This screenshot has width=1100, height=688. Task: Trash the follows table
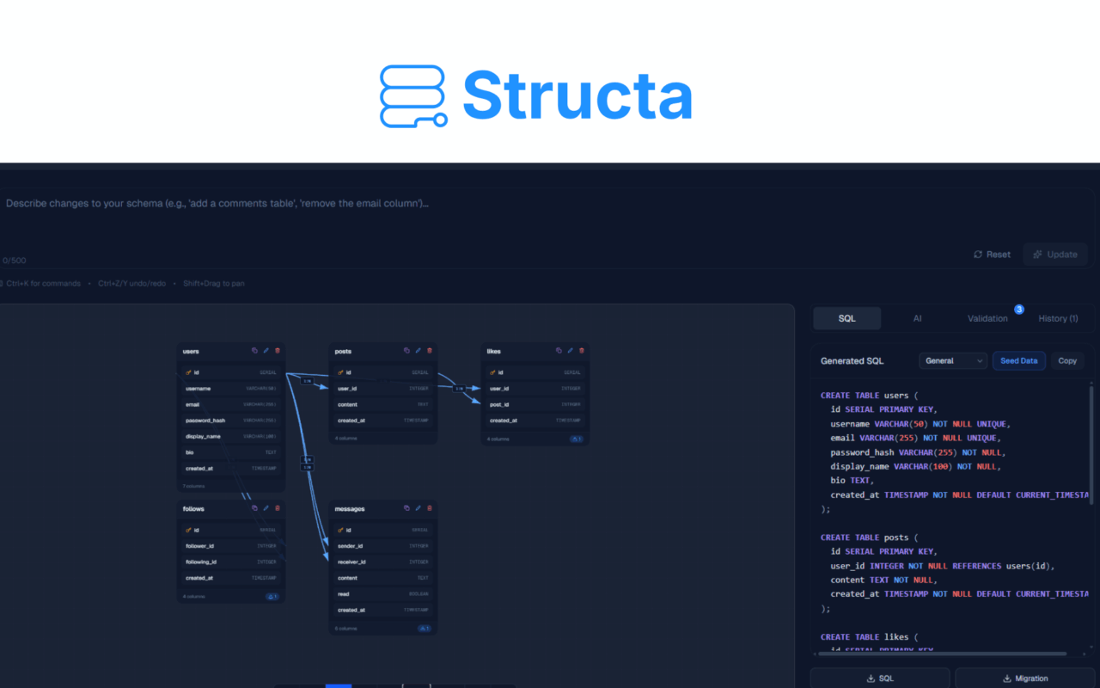point(278,508)
